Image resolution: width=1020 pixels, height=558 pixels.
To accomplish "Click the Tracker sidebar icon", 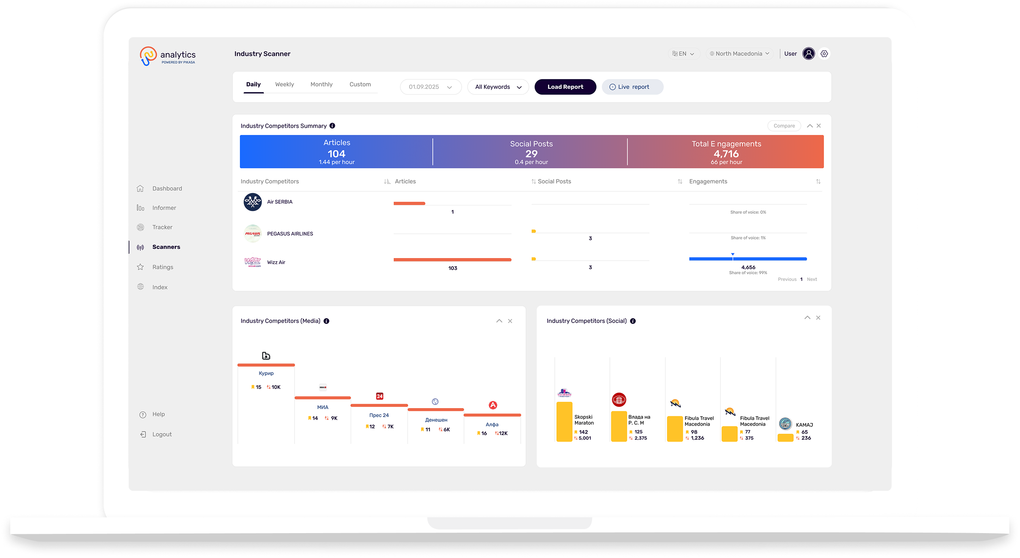I will [x=140, y=227].
